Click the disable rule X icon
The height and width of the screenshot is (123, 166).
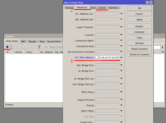[25, 47]
